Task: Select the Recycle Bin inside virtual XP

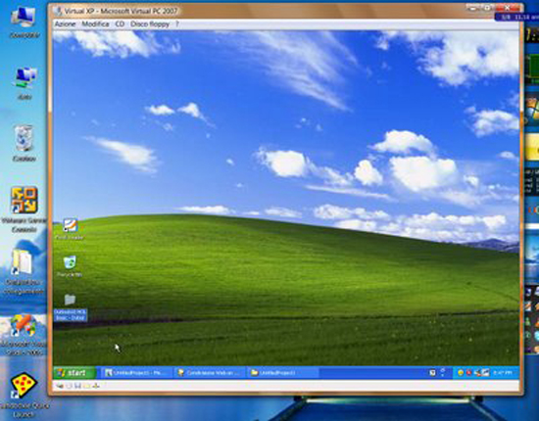Action: 70,265
